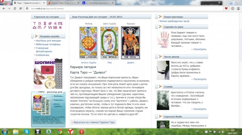242x135 pixels.
Task: Click the Aries zodiac sign icon
Action: [34, 23]
